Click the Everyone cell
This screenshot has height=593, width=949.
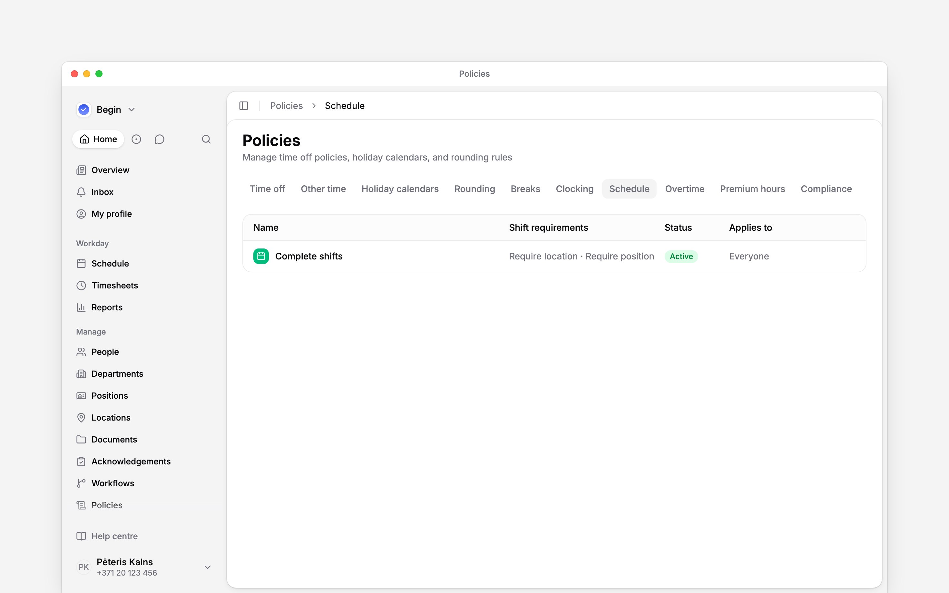(x=749, y=256)
